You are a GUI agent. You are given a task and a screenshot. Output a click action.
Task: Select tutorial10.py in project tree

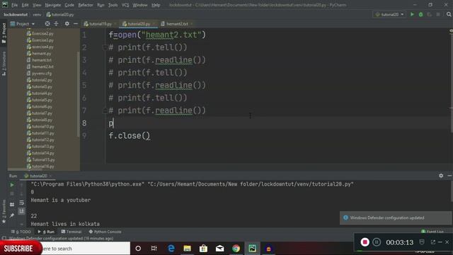[x=42, y=127]
